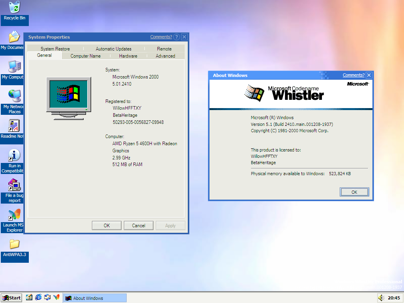Click the '512 MB of RAM' text
This screenshot has width=404, height=303.
tap(127, 165)
